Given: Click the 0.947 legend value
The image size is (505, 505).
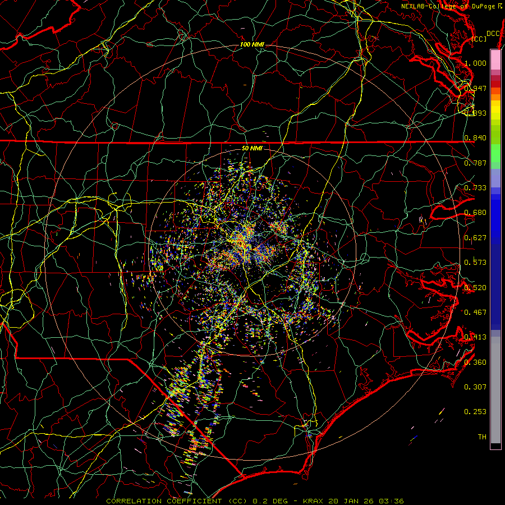Looking at the screenshot, I should click(x=475, y=88).
